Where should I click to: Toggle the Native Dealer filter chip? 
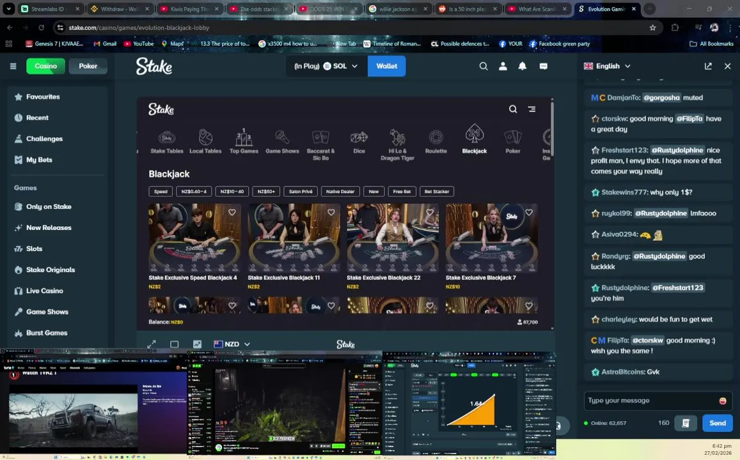[340, 192]
